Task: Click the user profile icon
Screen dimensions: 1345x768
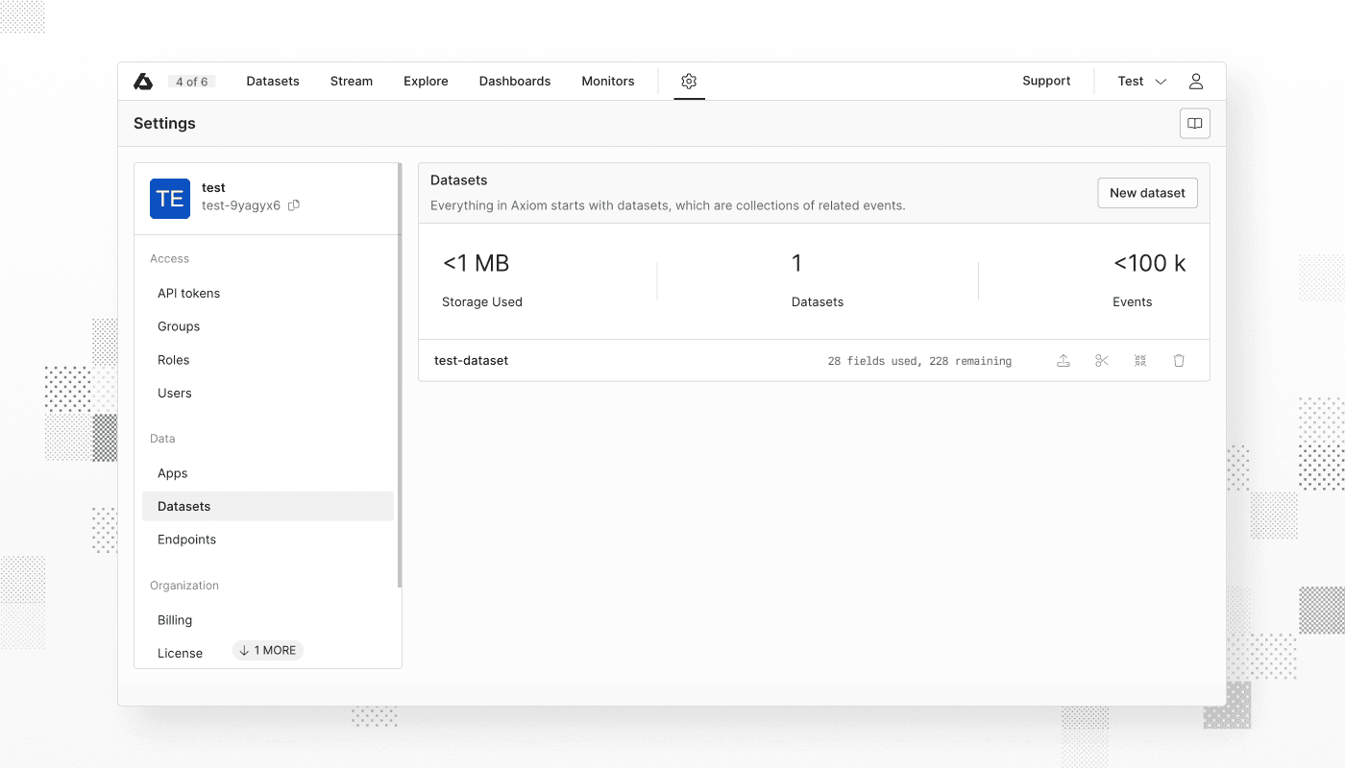Action: 1195,81
